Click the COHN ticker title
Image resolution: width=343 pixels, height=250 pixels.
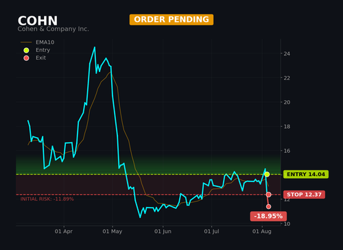[x=38, y=21]
